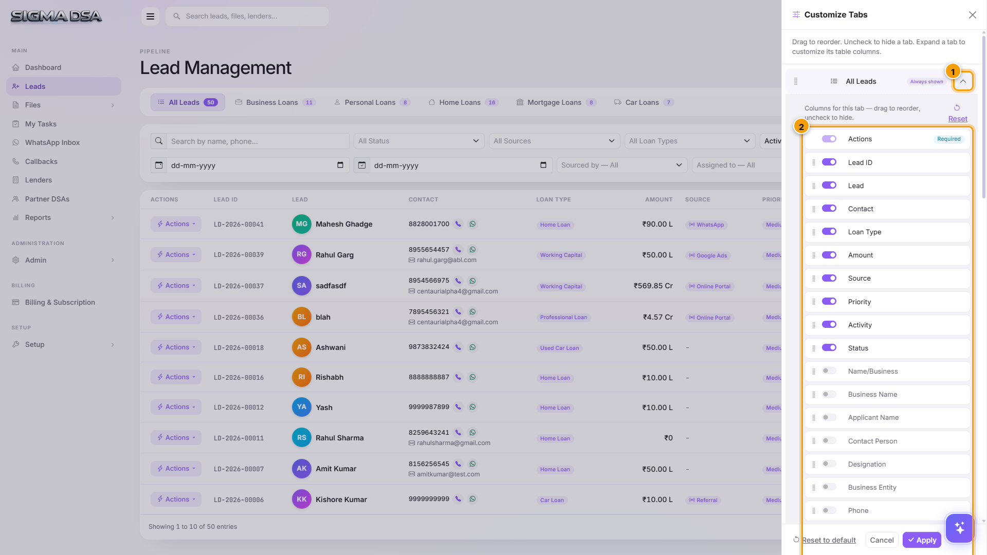The width and height of the screenshot is (987, 555).
Task: Click the MG avatar of Mahesh Ghadge
Action: (x=302, y=224)
